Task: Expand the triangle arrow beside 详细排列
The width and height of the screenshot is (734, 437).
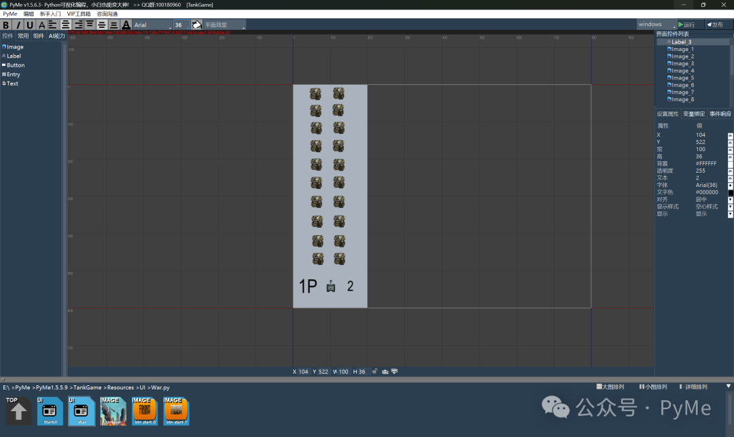Action: 729,387
